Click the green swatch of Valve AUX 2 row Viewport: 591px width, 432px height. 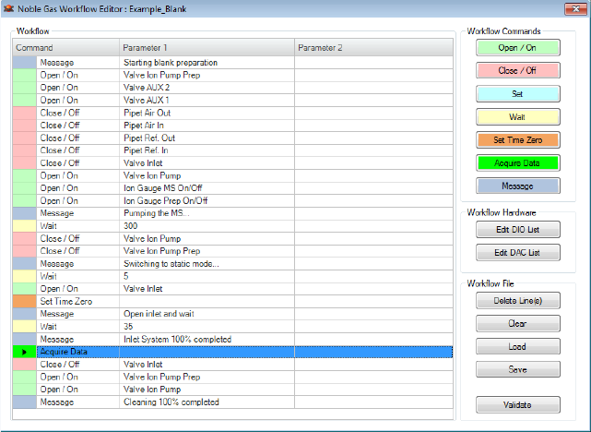(25, 88)
